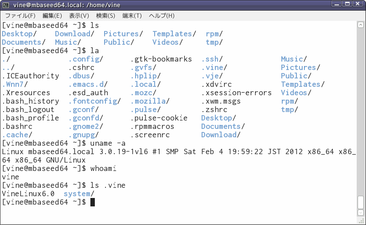Maximize the terminal window
The width and height of the screenshot is (366, 225).
coord(347,4)
